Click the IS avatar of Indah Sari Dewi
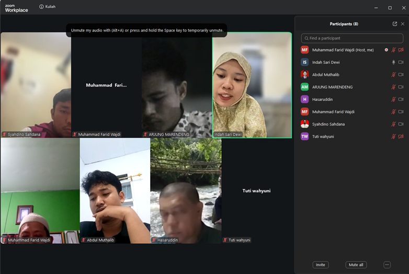The image size is (409, 274). tap(305, 62)
